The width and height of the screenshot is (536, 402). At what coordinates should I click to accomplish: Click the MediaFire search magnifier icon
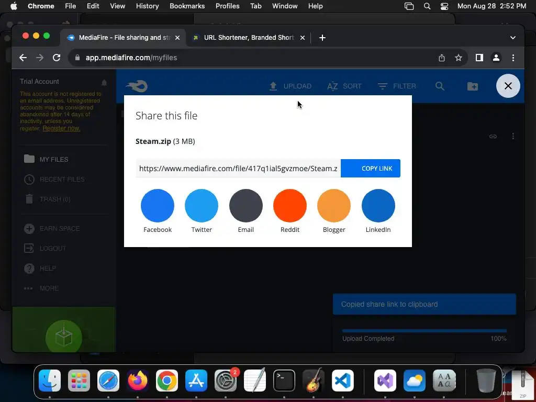click(x=440, y=86)
